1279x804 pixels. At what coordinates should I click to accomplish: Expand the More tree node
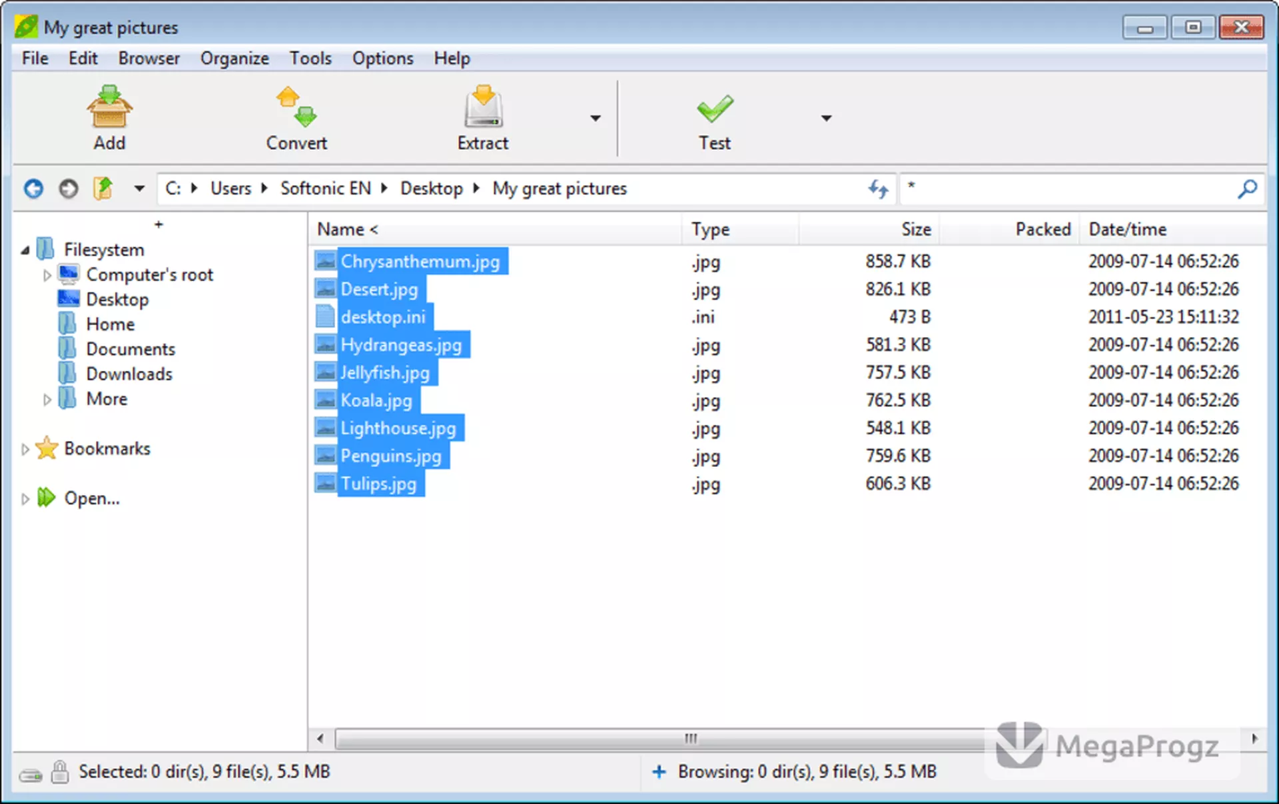pos(47,400)
